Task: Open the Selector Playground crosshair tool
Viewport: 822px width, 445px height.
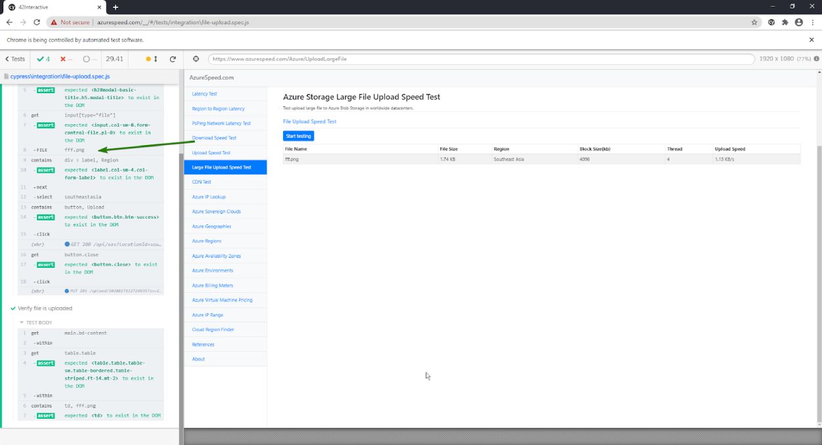Action: tap(195, 58)
